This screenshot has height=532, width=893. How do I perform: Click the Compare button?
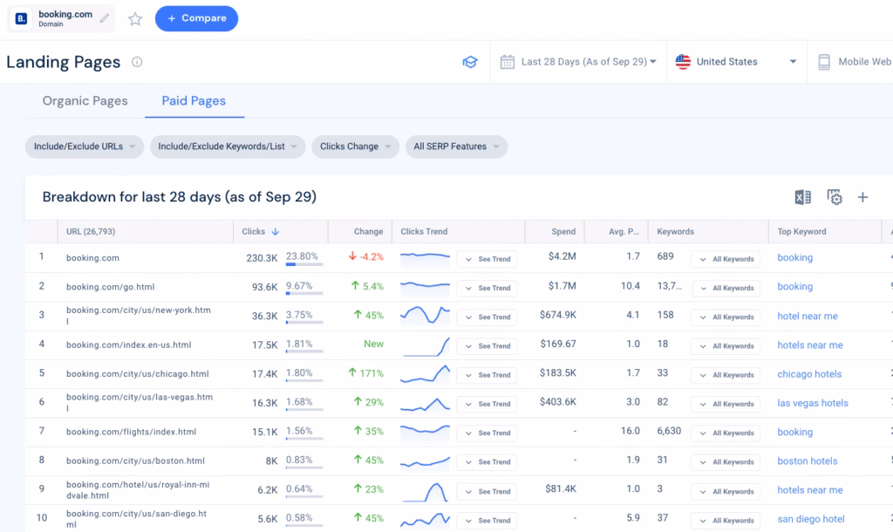coord(196,17)
